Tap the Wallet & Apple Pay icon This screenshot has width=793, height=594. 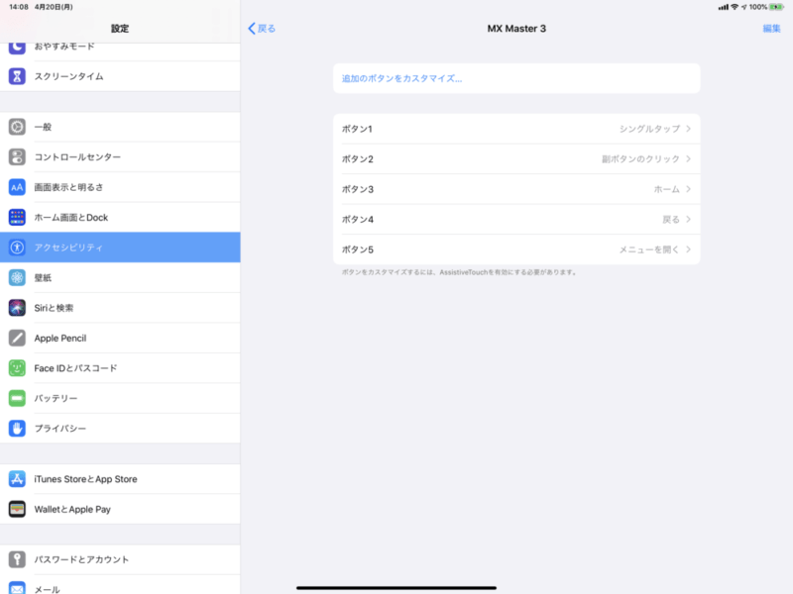click(x=17, y=509)
